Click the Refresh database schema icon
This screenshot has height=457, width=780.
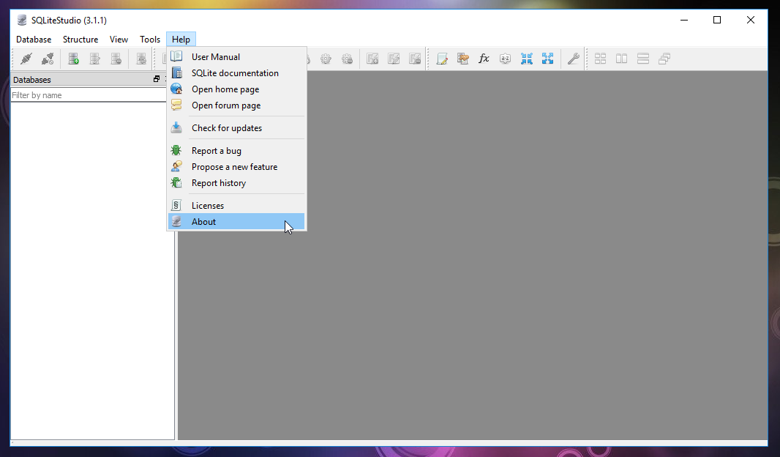[x=142, y=59]
